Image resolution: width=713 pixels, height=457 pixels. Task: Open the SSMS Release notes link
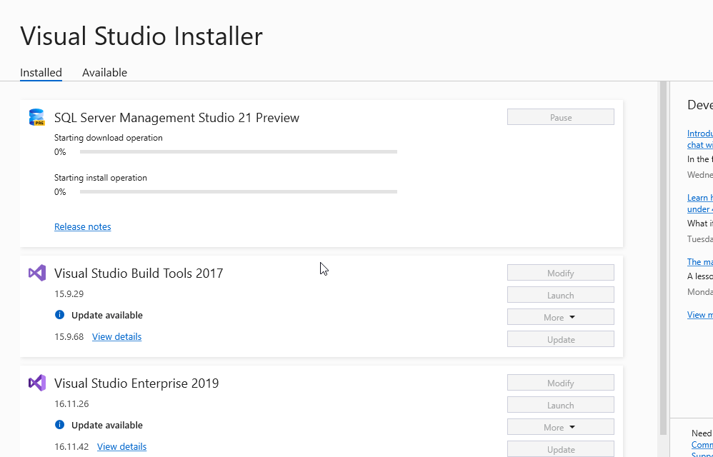[x=82, y=226]
